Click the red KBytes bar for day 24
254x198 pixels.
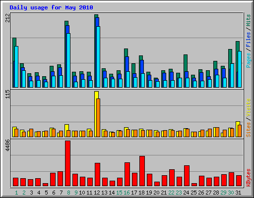click(187, 176)
